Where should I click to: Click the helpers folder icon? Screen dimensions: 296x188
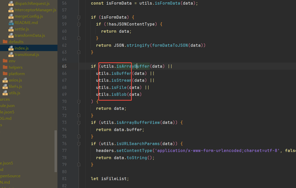5,67
